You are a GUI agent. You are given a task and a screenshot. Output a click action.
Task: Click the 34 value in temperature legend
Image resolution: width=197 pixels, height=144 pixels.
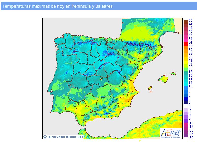click(x=190, y=42)
